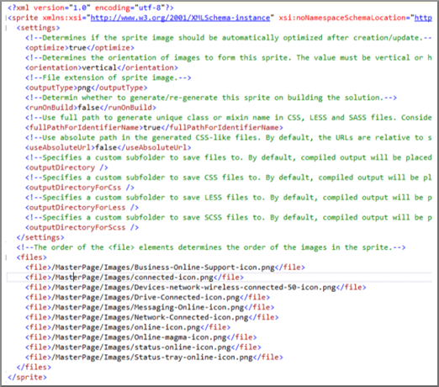
Task: Click the empty outputDirectory element
Action: tap(66, 167)
